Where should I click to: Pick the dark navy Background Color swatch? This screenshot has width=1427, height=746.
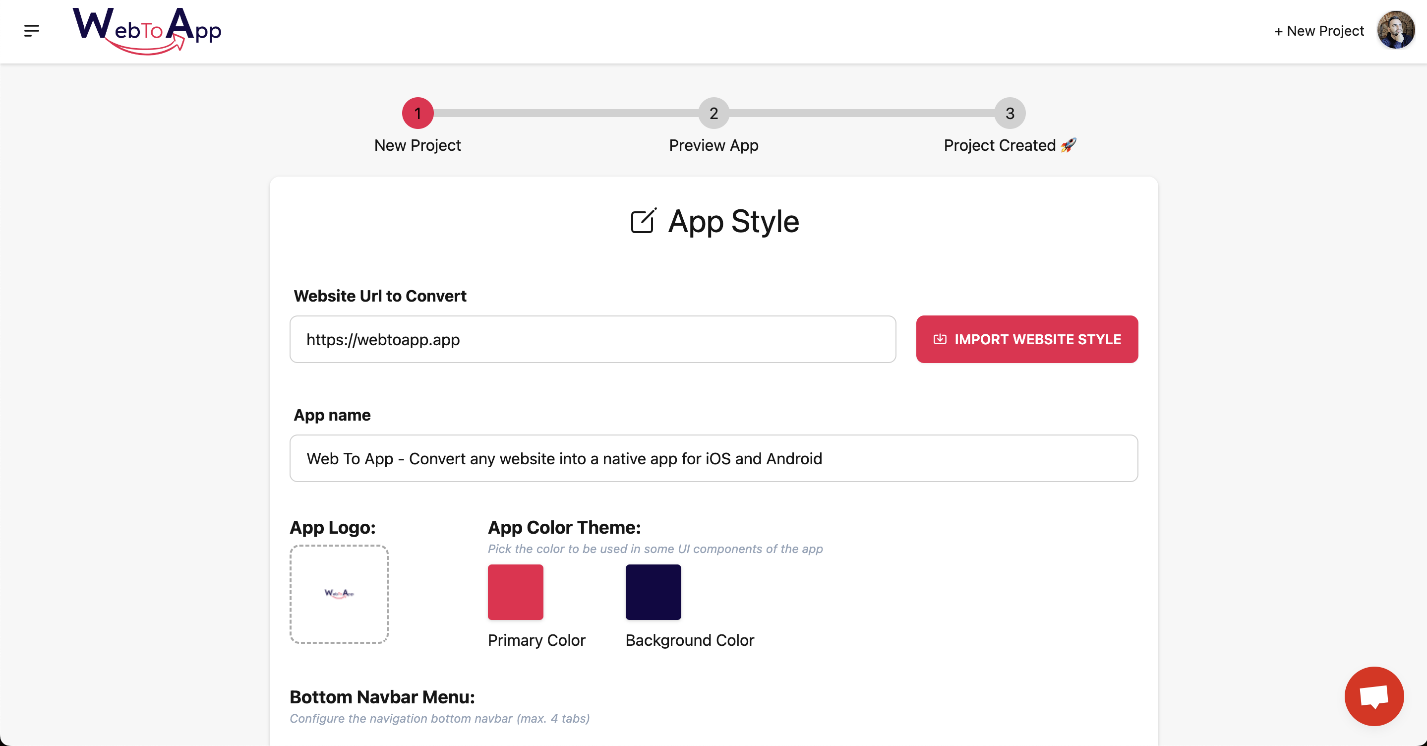click(653, 592)
